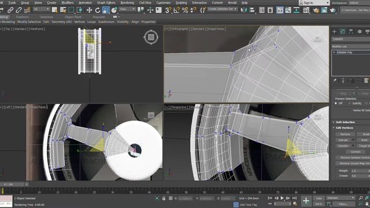Open Schematic View
370x208 pixels.
297,10
